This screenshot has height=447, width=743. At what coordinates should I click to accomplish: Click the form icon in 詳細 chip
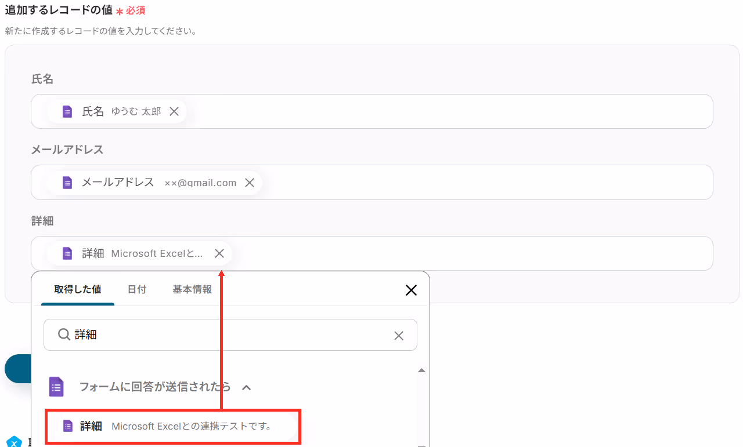point(67,253)
